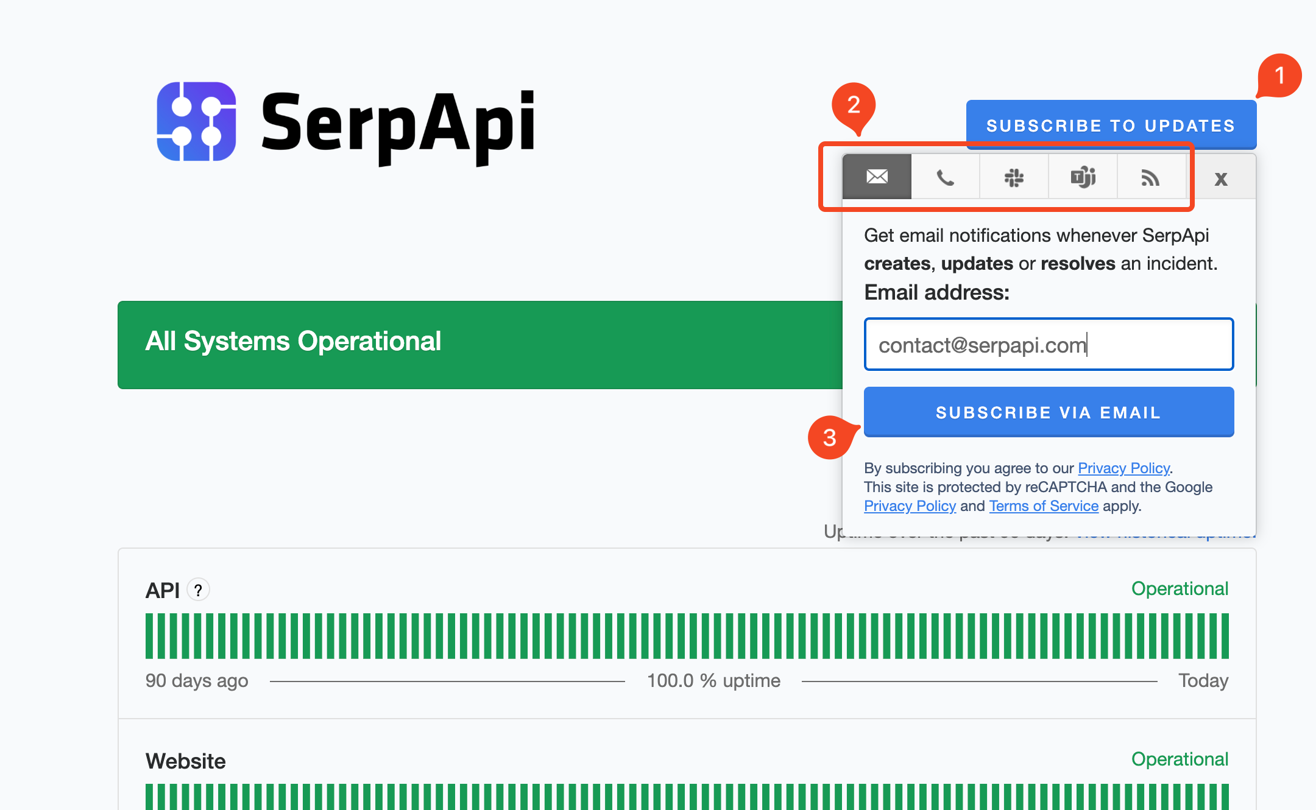Image resolution: width=1316 pixels, height=810 pixels.
Task: Open the Google Privacy Policy link
Action: [910, 506]
